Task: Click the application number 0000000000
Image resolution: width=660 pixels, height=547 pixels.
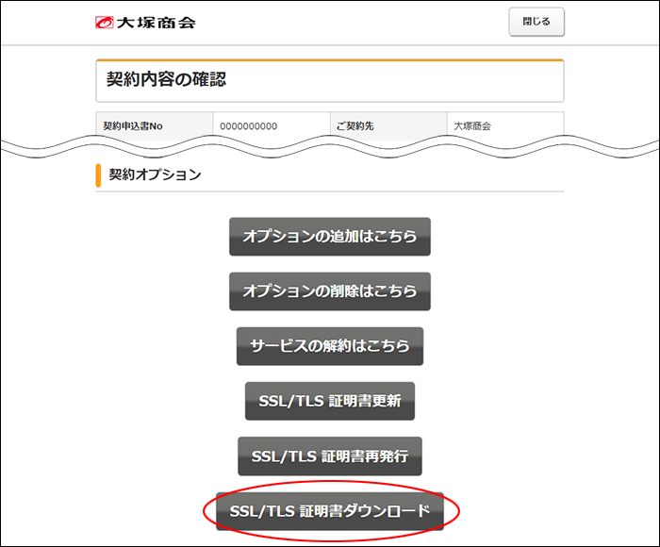Action: pyautogui.click(x=249, y=125)
